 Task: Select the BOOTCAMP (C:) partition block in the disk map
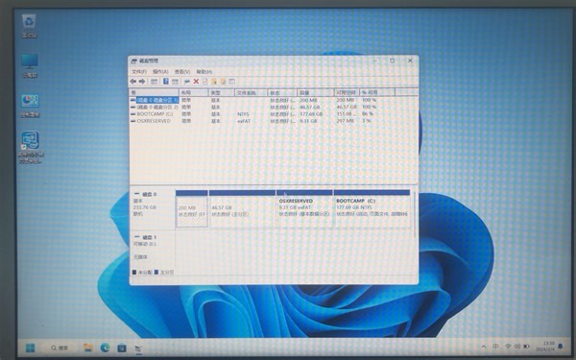[372, 208]
